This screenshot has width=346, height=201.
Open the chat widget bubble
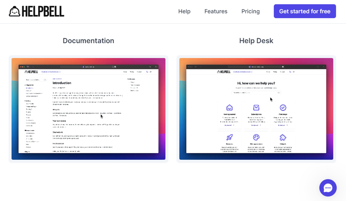328,188
